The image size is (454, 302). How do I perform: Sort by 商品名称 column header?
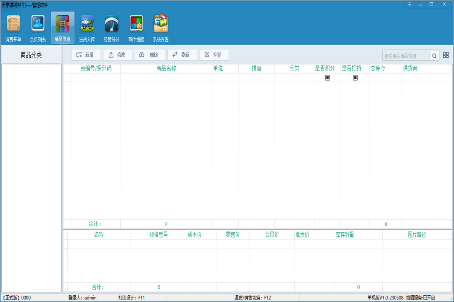tap(166, 68)
